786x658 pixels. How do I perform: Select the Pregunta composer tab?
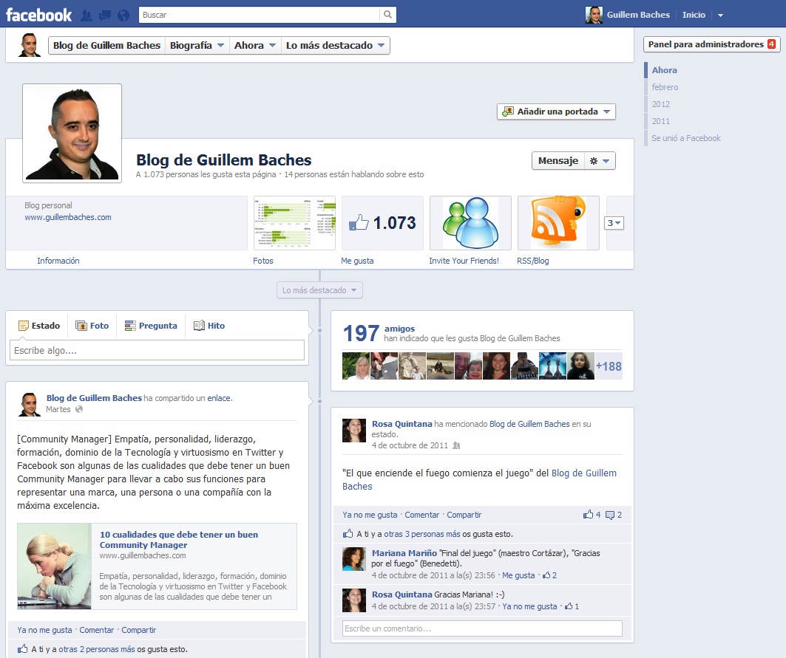(x=151, y=326)
